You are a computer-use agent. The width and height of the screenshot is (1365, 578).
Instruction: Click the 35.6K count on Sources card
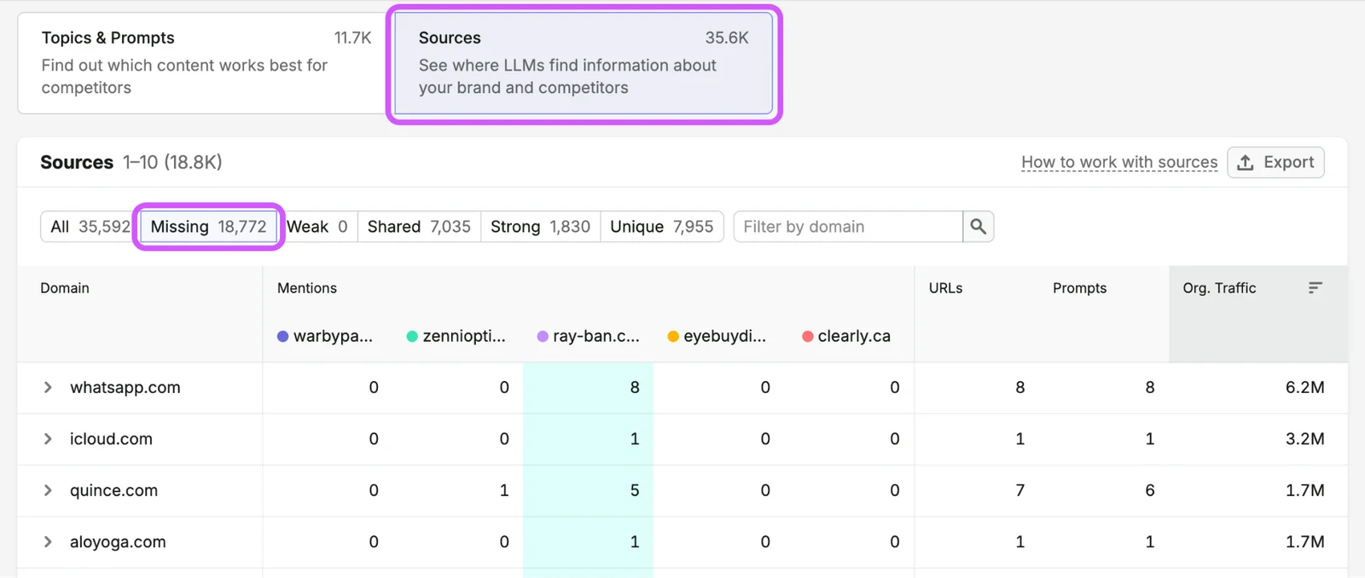727,38
